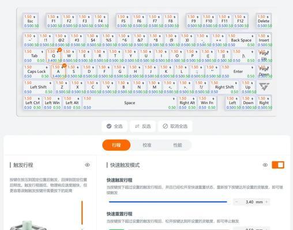293x230 pixels.
Task: Select the W key
Action: [69, 56]
